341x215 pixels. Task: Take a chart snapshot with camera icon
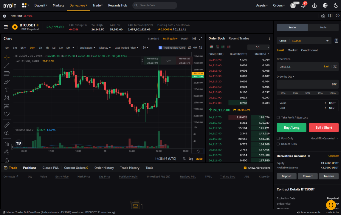190,47
